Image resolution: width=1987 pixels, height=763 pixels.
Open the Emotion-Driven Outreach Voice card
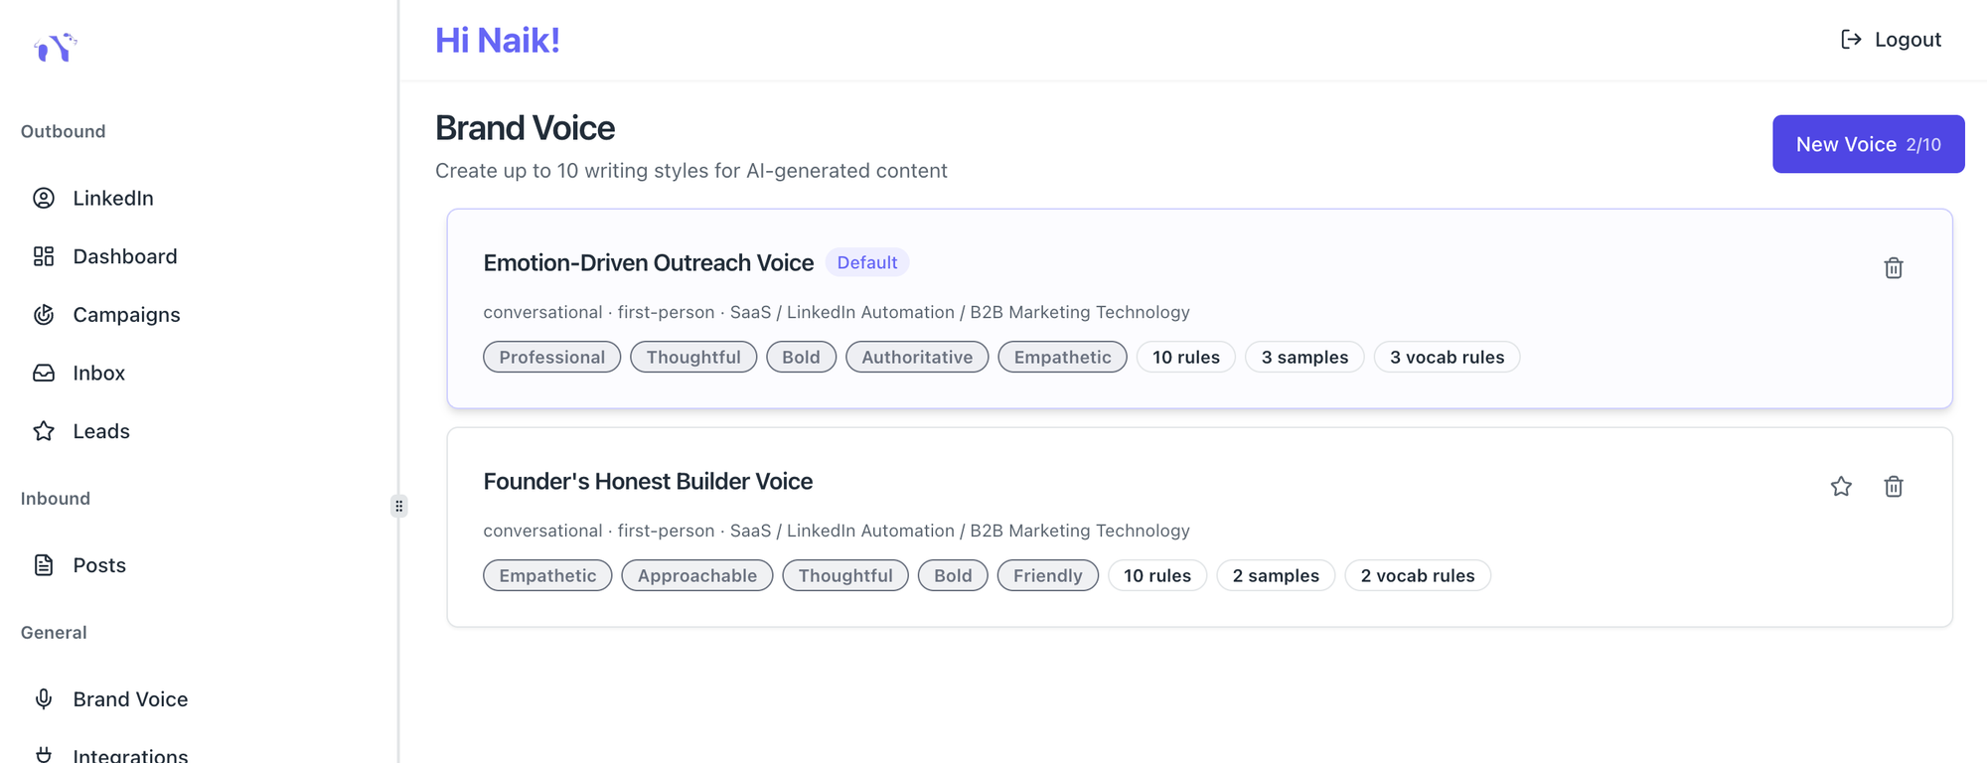pyautogui.click(x=648, y=263)
